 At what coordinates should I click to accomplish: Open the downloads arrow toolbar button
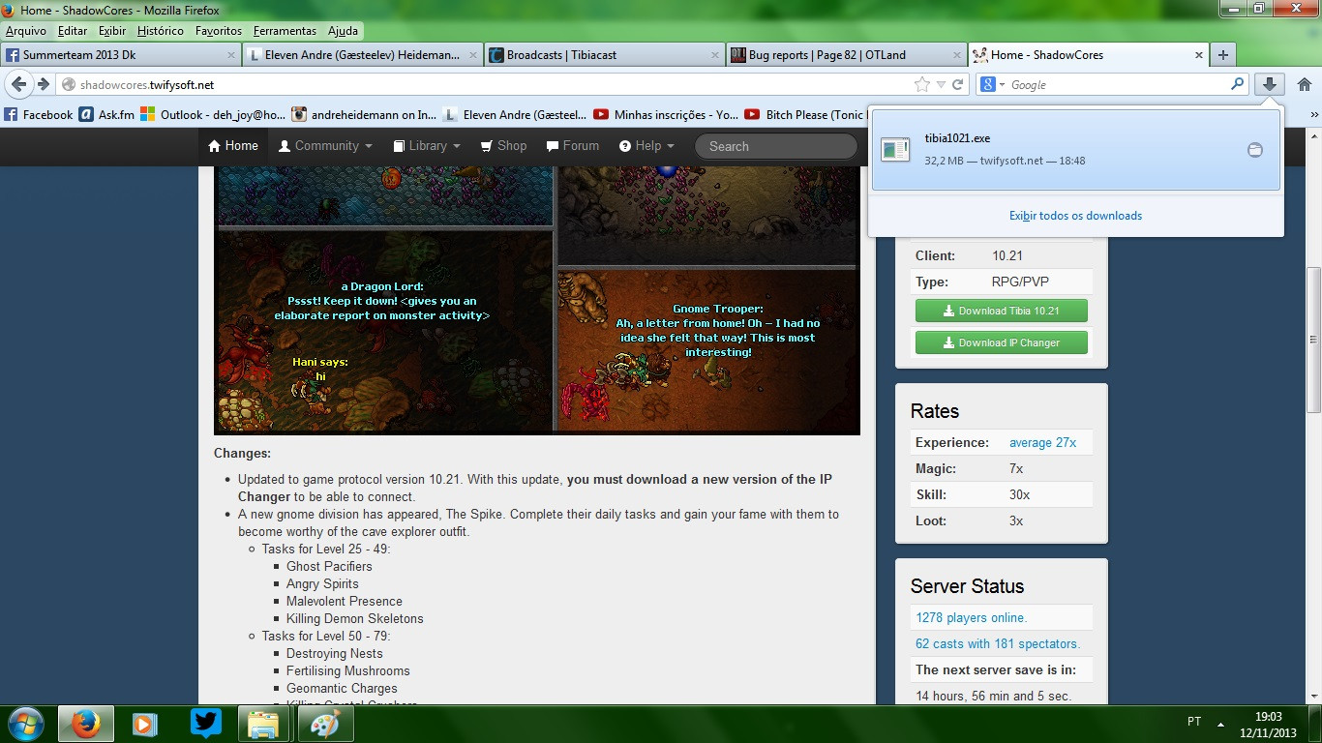(x=1270, y=84)
